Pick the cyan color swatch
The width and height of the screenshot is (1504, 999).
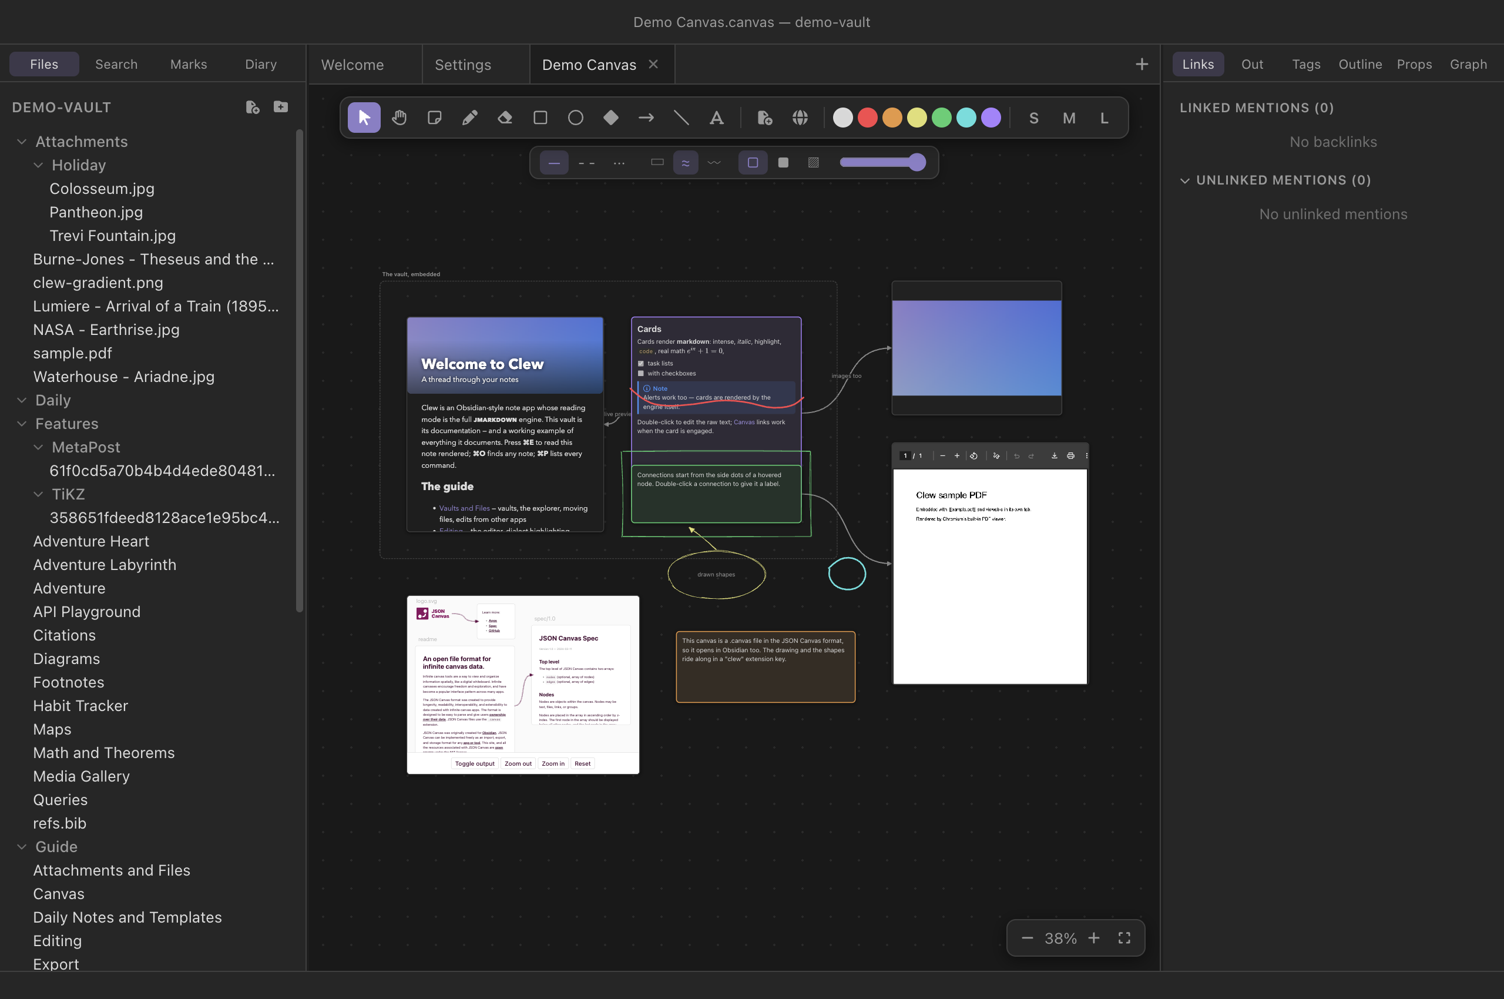point(966,118)
